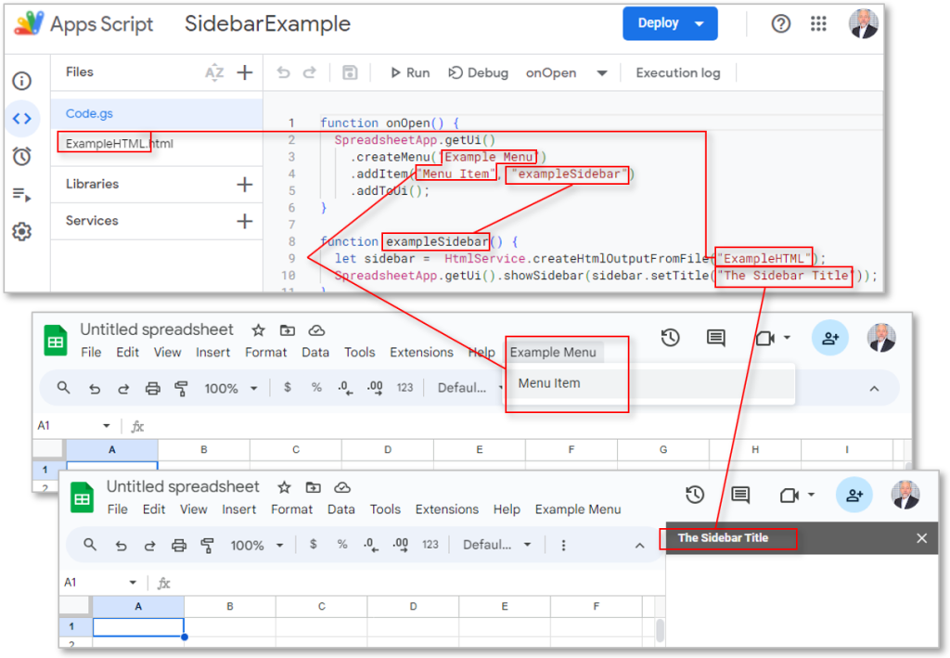Open the Triggers panel in Apps Script
950x658 pixels.
21,156
